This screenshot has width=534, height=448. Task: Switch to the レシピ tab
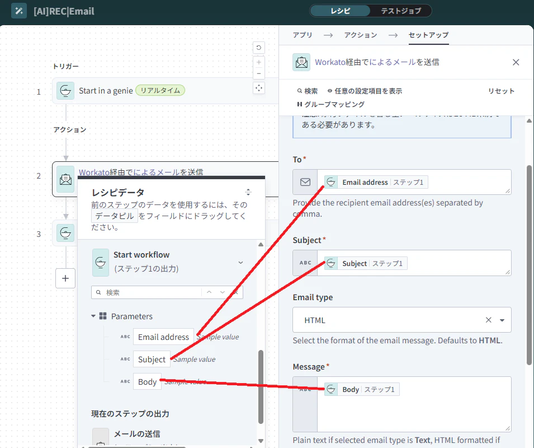[x=340, y=11]
